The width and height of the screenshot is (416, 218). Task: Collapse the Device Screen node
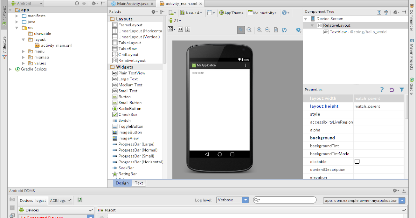point(306,19)
